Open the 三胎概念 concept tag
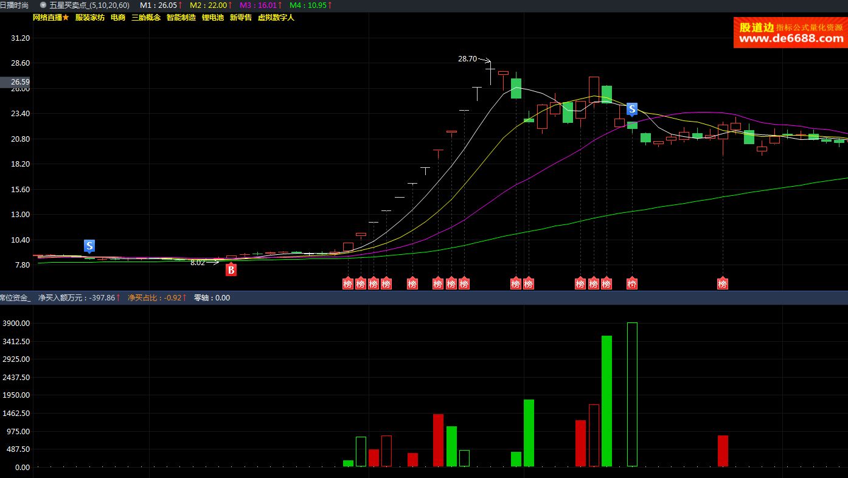 (146, 18)
